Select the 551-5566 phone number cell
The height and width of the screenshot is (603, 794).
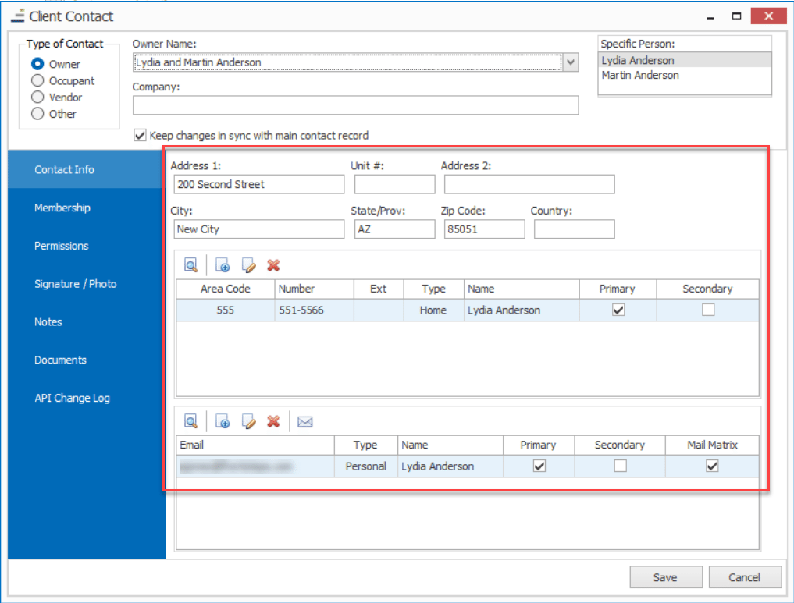pos(314,310)
